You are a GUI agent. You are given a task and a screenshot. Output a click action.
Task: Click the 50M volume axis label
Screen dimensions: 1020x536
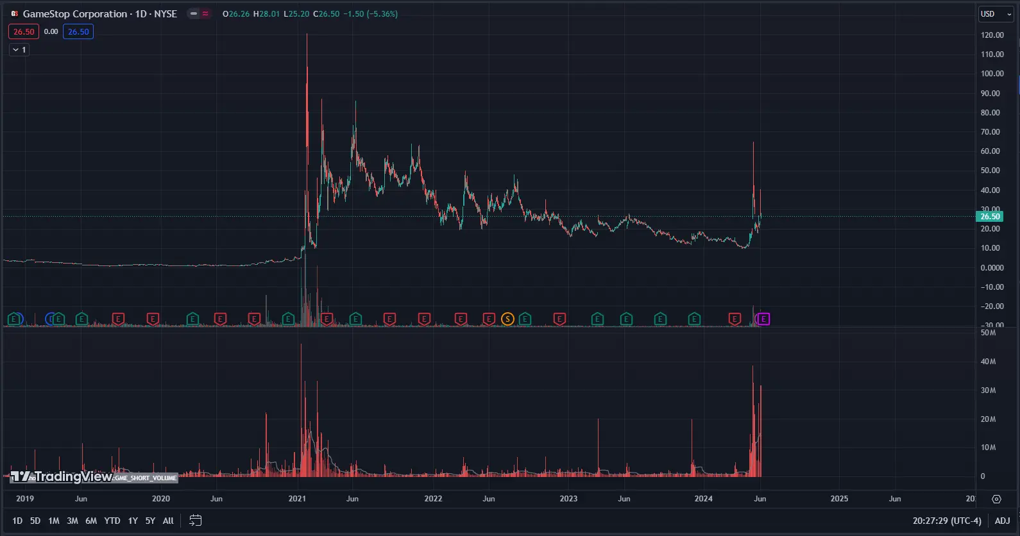coord(988,333)
